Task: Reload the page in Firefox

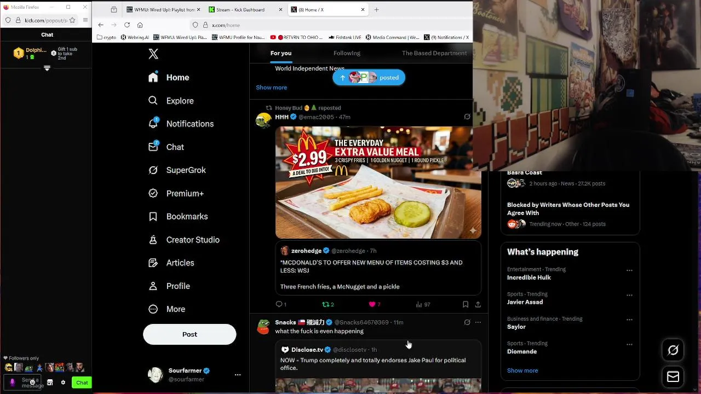Action: 127,25
